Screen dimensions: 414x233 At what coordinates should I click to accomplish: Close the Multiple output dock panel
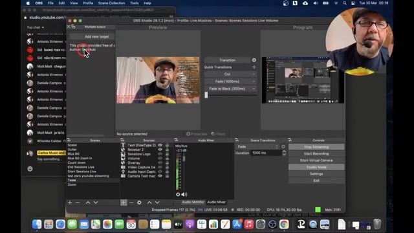pyautogui.click(x=69, y=27)
